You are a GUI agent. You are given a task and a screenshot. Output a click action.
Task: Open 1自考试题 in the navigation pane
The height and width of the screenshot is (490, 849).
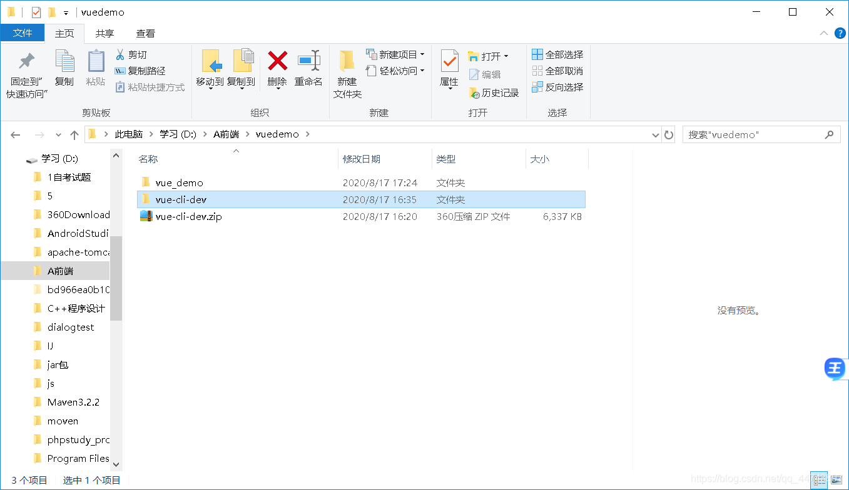coord(69,177)
